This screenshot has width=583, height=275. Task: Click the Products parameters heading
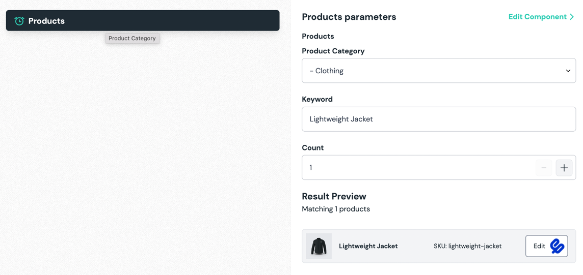point(349,17)
